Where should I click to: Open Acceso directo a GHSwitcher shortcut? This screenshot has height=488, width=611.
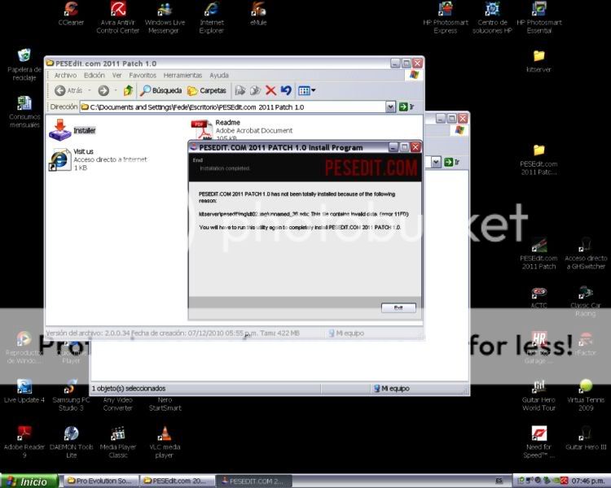(586, 254)
